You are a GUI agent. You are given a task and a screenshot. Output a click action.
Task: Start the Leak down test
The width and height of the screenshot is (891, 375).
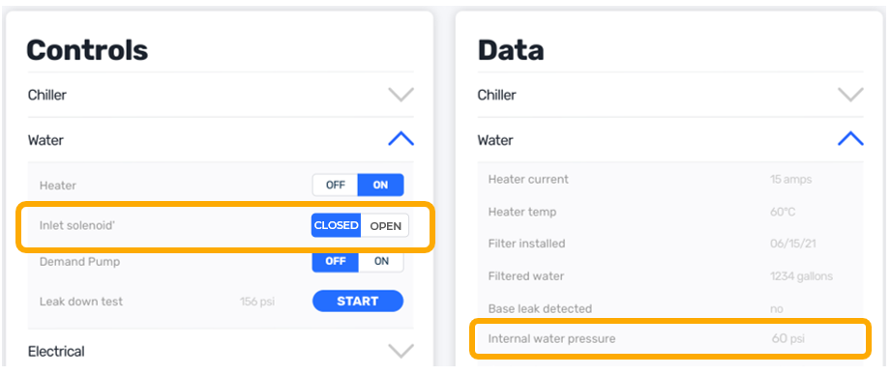358,302
